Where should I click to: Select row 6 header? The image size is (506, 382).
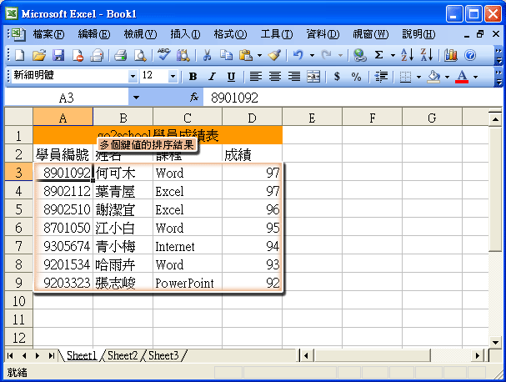(18, 228)
